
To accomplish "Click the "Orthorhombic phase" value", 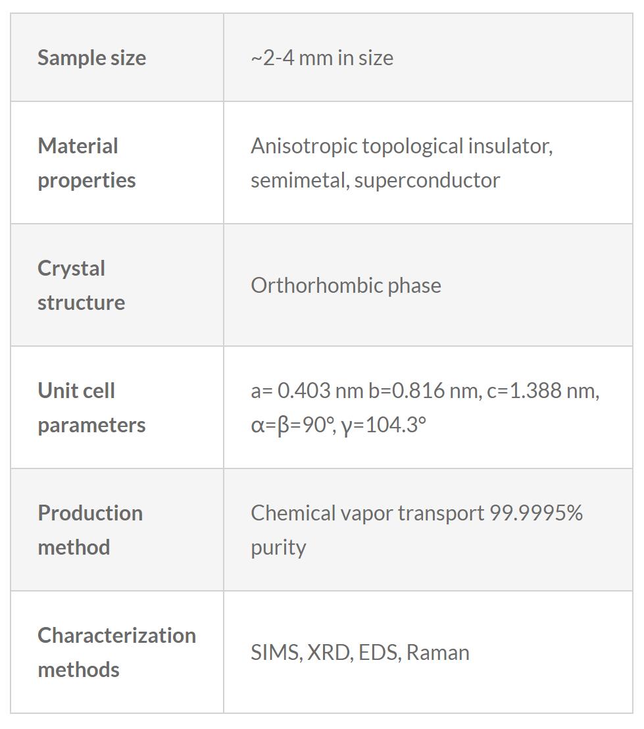I will (345, 286).
